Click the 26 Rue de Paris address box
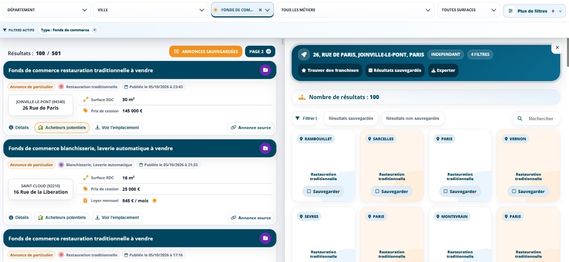 [41, 105]
